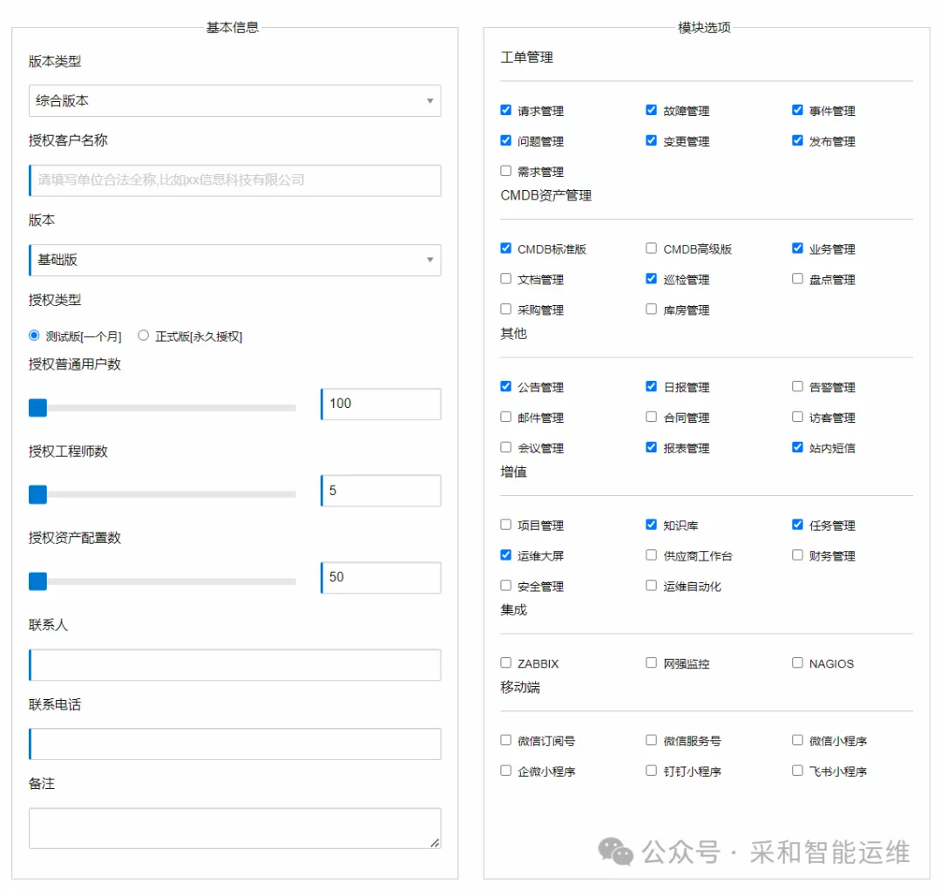The width and height of the screenshot is (941, 890).
Task: Enable the 会议管理 checkbox
Action: pyautogui.click(x=506, y=447)
